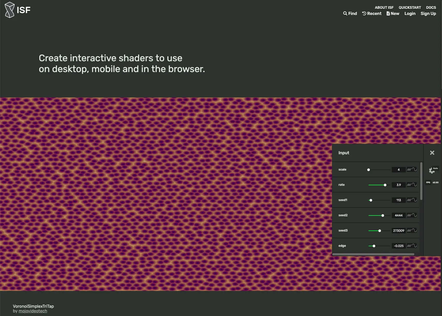Screen dimensions: 442x316
Task: Toggle sawtooth modulation for seed3
Action: (x=409, y=230)
